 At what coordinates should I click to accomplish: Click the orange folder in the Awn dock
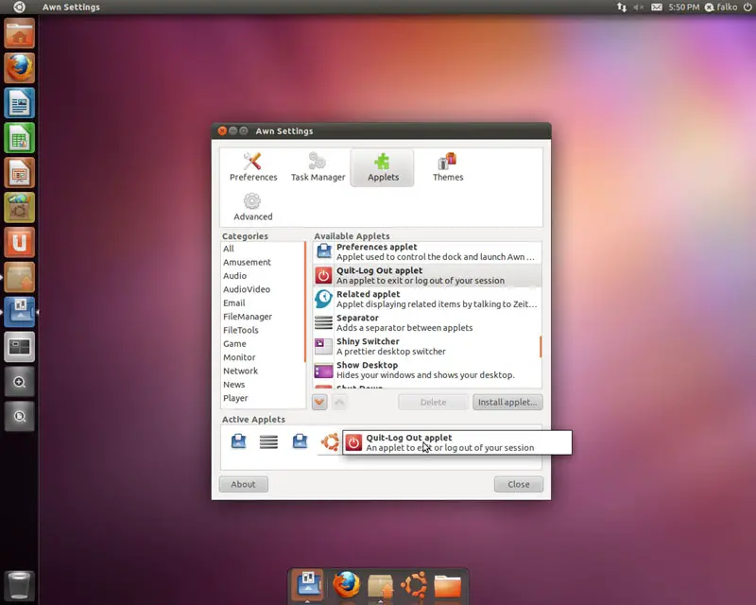pyautogui.click(x=447, y=586)
